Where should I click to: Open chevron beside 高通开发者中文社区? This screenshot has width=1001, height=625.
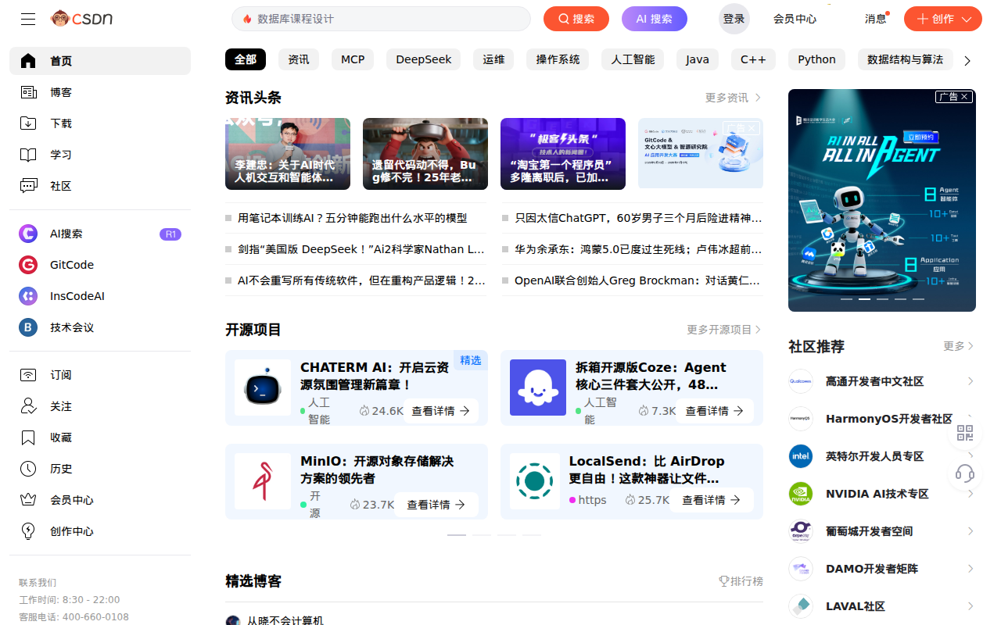971,381
